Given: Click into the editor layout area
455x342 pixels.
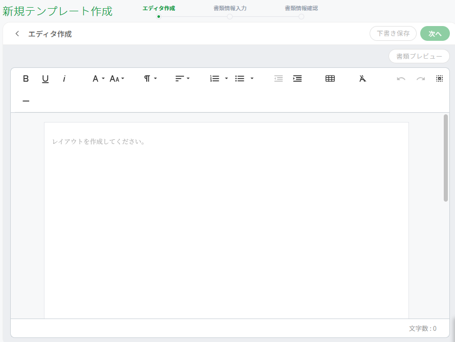Looking at the screenshot, I should click(x=226, y=221).
